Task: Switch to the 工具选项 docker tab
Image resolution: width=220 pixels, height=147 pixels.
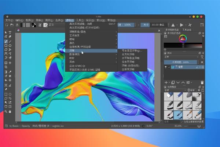Action: click(x=187, y=30)
